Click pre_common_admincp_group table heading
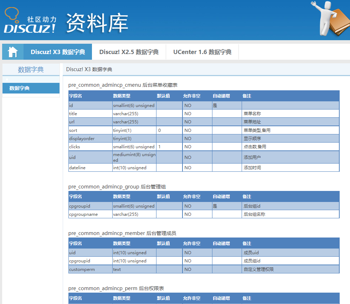Screen dimensions: 350x304 click(117, 187)
